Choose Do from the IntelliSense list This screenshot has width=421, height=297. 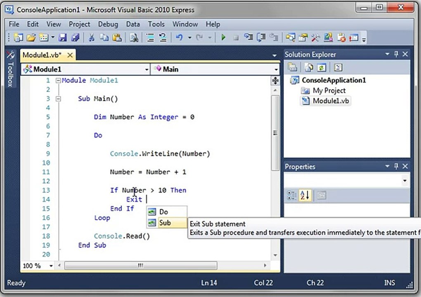coord(167,212)
